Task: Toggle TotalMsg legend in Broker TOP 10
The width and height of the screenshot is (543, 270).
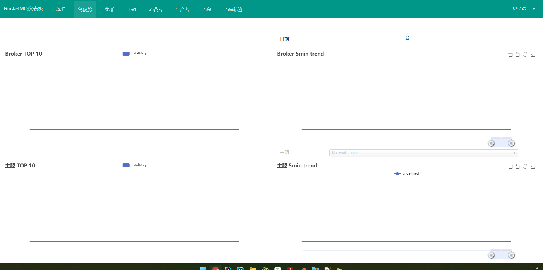Action: pos(134,53)
